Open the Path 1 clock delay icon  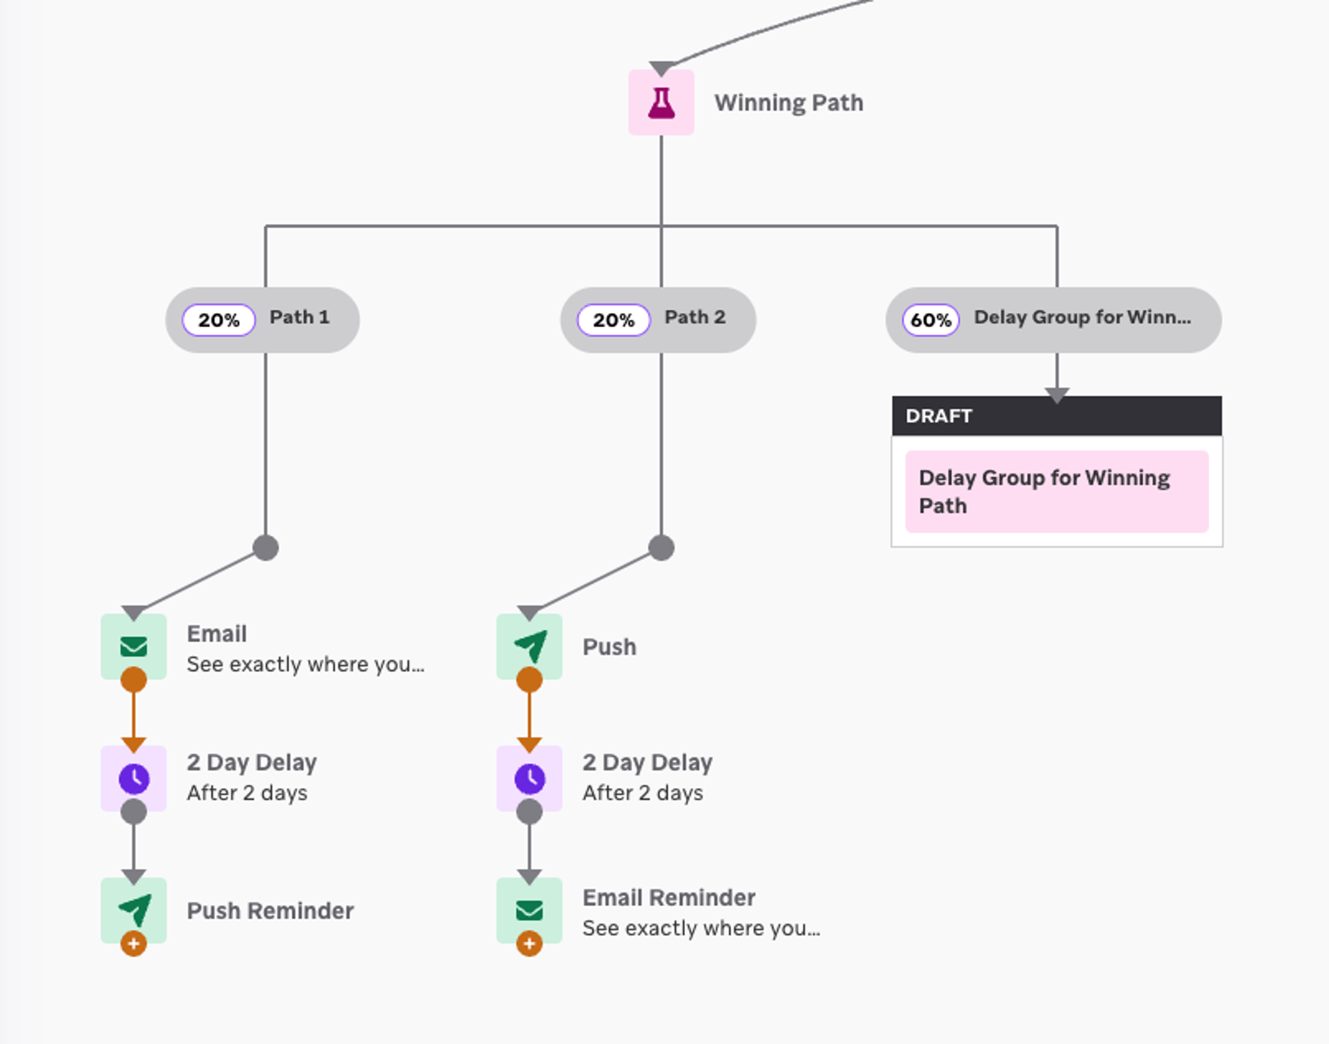pos(134,778)
